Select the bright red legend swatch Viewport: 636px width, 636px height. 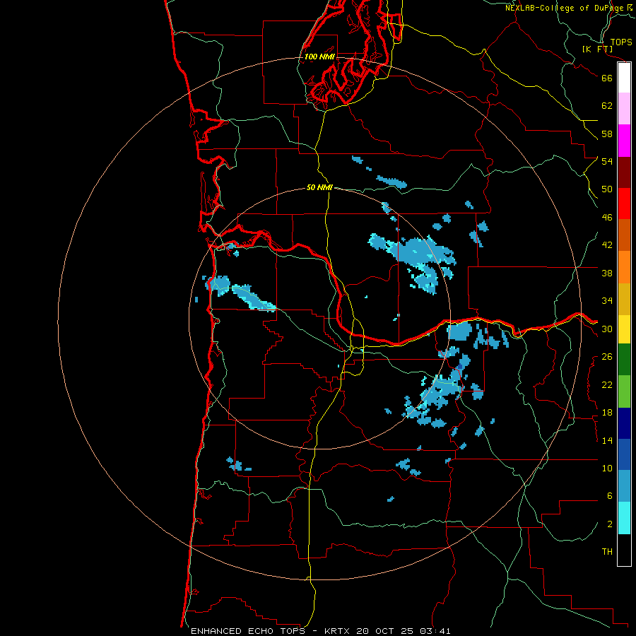coord(624,204)
